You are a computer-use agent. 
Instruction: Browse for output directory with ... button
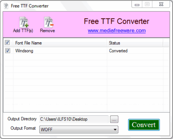(114, 119)
